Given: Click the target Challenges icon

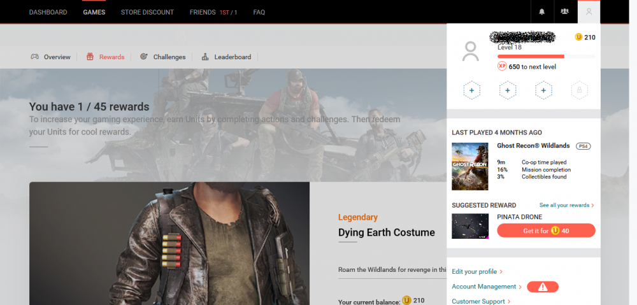Looking at the screenshot, I should click(143, 57).
